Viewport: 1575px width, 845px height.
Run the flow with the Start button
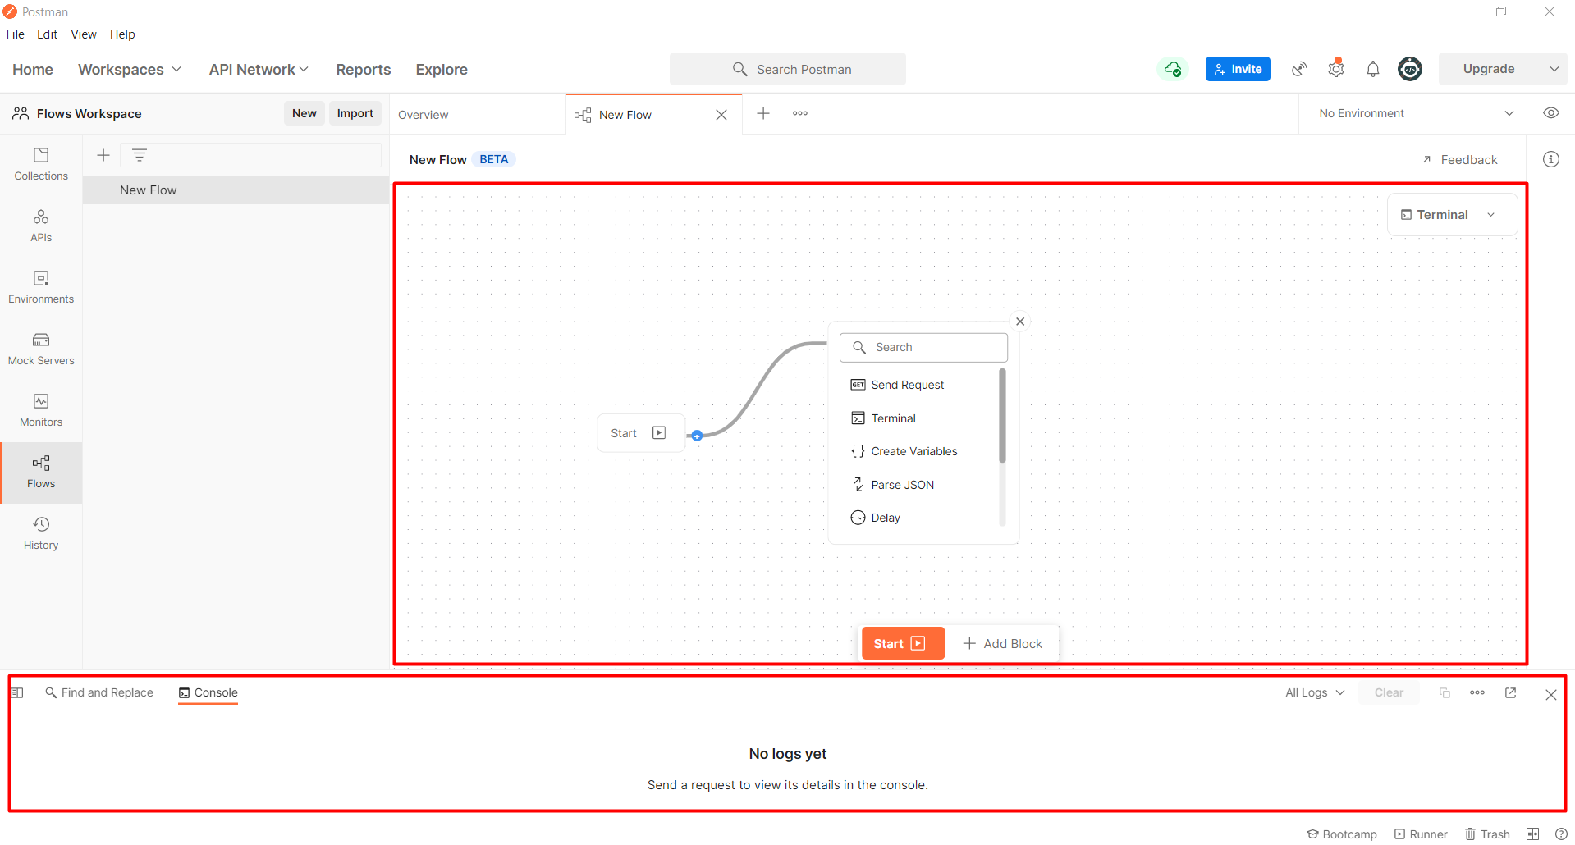902,643
